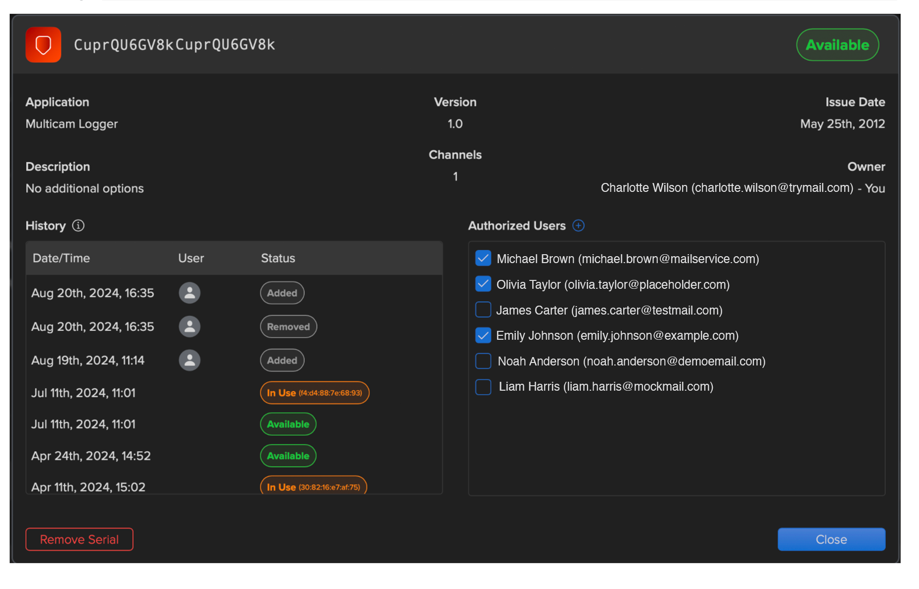Click In Use badge f4:d4:88:7e:68:93

point(315,393)
